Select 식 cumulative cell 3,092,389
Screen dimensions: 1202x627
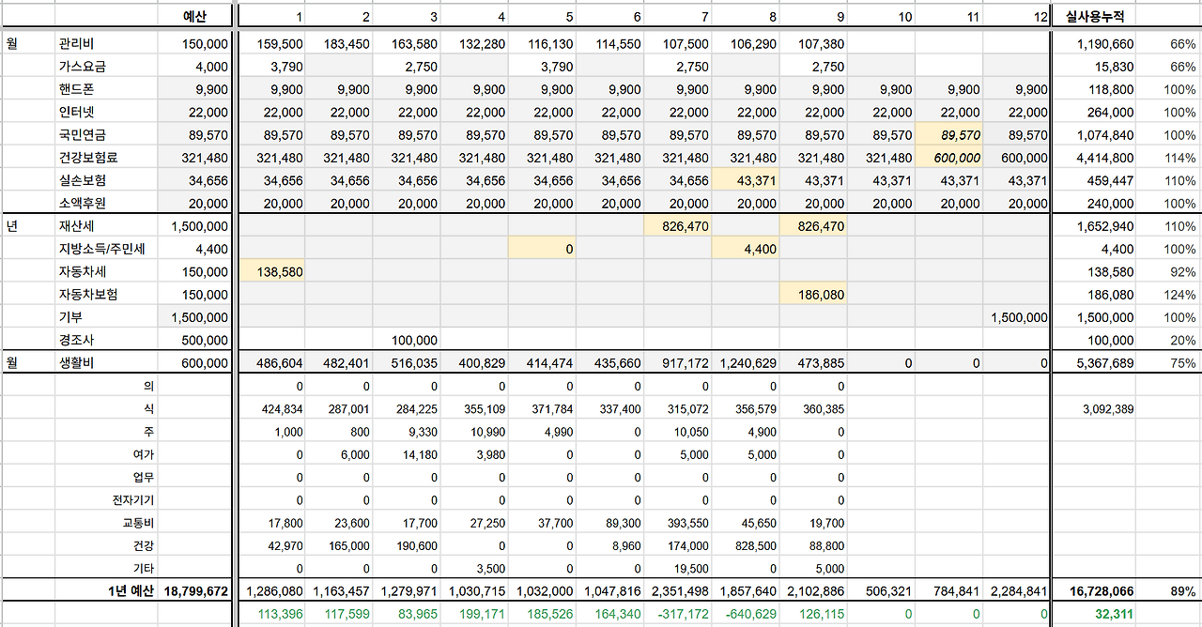coord(1108,409)
